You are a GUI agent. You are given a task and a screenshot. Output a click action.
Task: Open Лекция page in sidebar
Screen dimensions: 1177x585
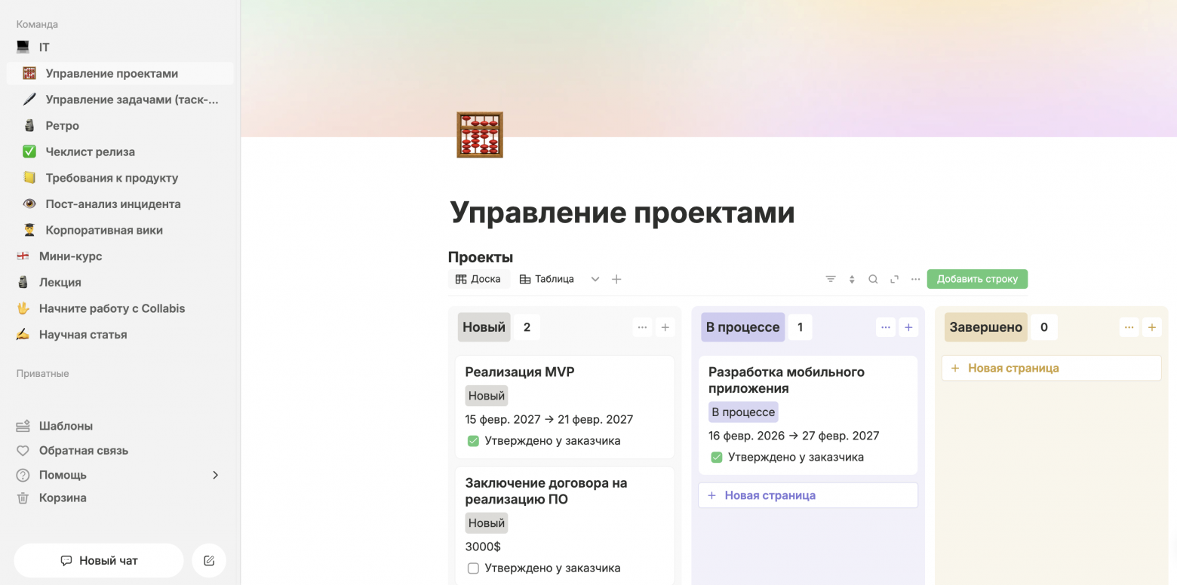[x=120, y=282]
